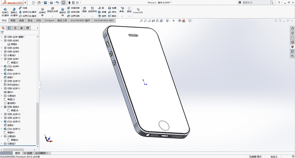
Task: Click the Undo icon
Action: tap(57, 2)
